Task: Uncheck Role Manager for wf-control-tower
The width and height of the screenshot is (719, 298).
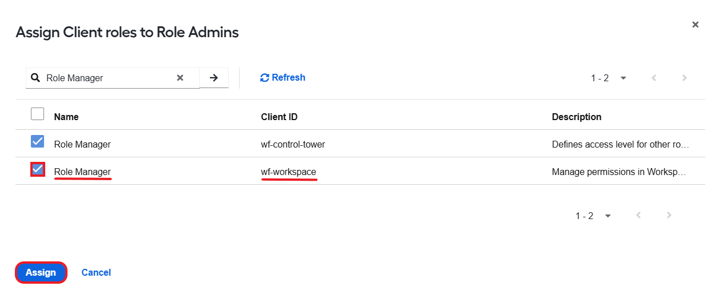Action: (x=37, y=141)
